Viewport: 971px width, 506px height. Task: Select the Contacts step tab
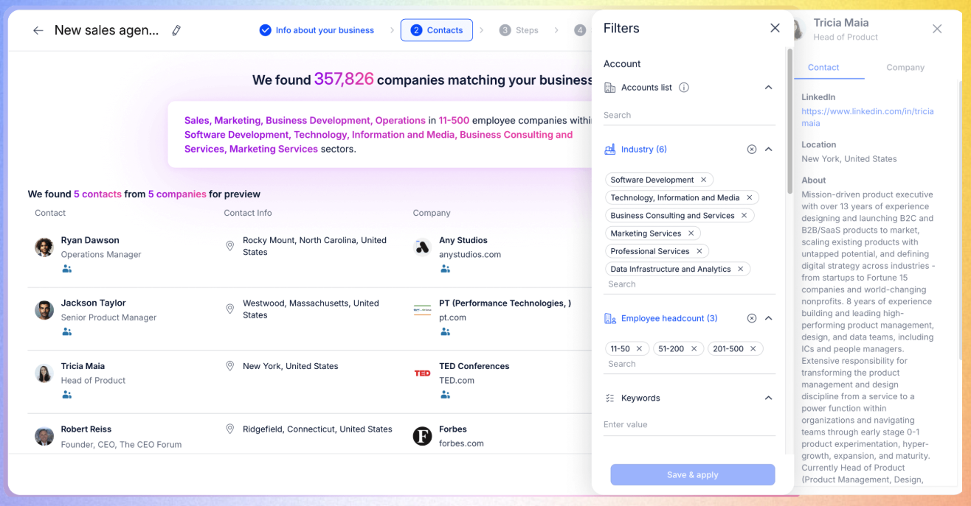[437, 30]
